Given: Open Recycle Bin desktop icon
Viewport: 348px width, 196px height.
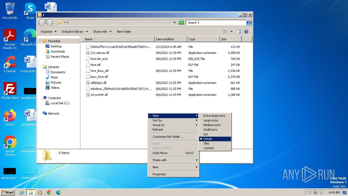Looking at the screenshot, I should point(10,11).
